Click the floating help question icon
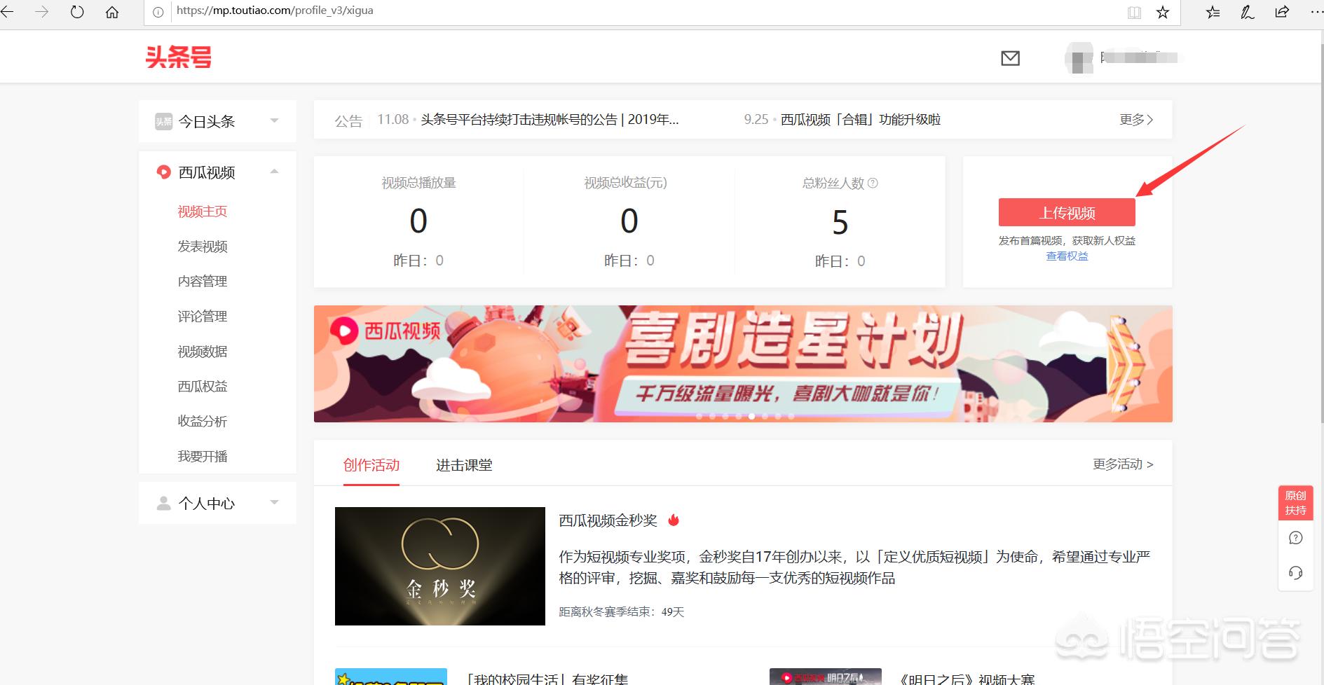1324x685 pixels. click(x=1295, y=538)
